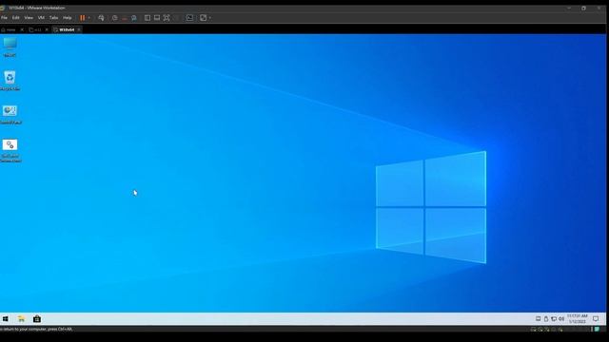Screen dimensions: 609x342
Task: Click the orange Suspend VM pause icon
Action: pyautogui.click(x=83, y=18)
